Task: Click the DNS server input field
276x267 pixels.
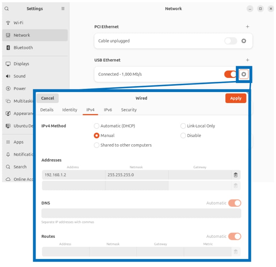Action: coord(141,213)
